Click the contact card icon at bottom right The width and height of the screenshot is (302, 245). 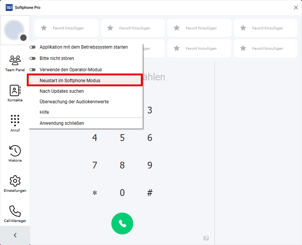(206, 238)
